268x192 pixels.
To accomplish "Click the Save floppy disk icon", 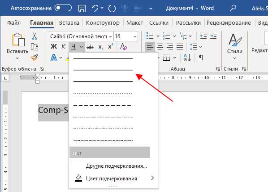I will point(82,8).
